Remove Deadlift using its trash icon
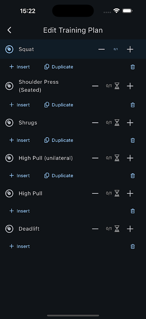This screenshot has width=146, height=319. [133, 246]
